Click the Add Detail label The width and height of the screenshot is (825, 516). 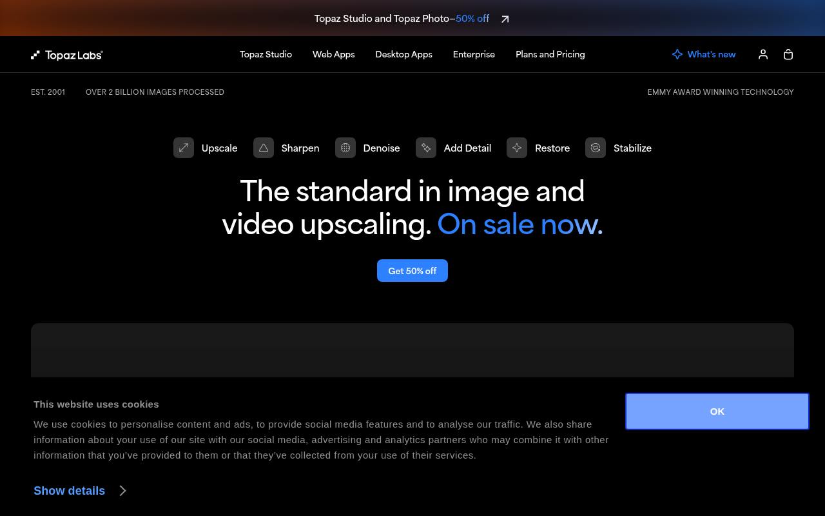467,148
